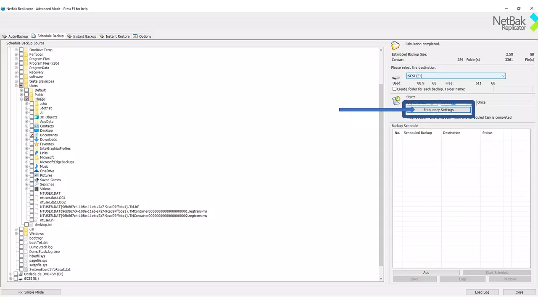538x302 pixels.
Task: Click the Load Log button
Action: (482, 292)
